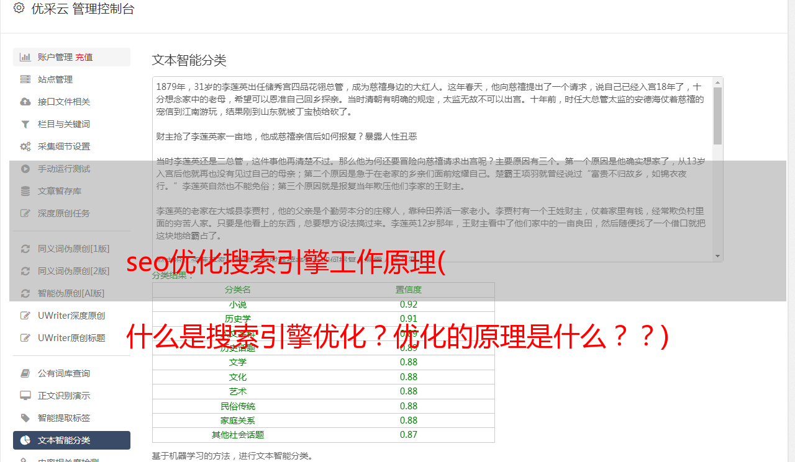Click the bar chart icon for 账户管理
795x462 pixels.
pyautogui.click(x=25, y=57)
